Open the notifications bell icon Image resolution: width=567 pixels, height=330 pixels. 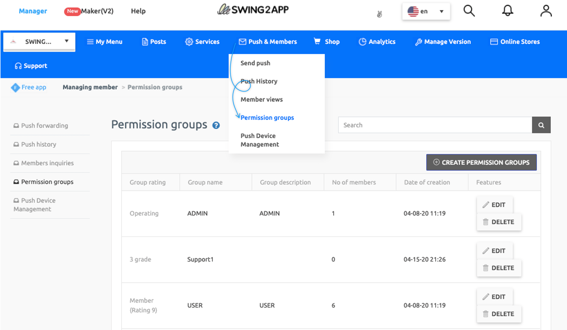(x=508, y=11)
